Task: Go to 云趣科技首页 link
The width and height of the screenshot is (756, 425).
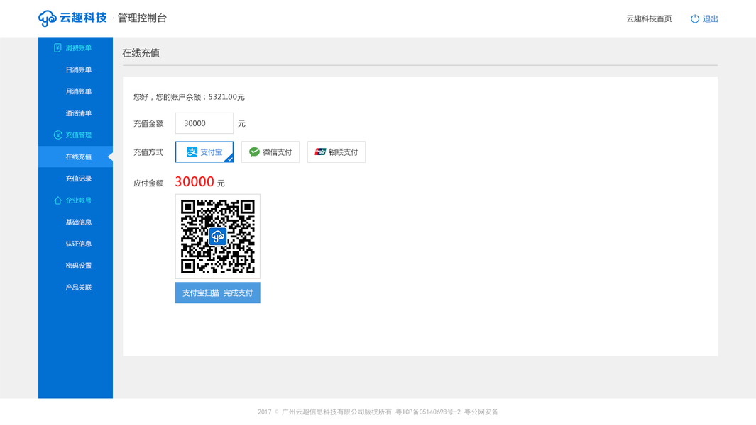Action: [x=649, y=19]
